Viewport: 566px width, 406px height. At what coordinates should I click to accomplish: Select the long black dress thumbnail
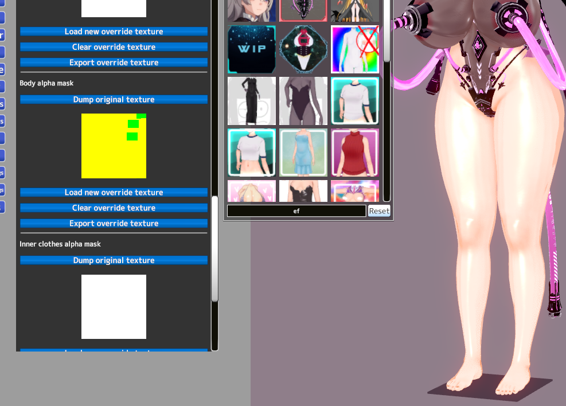tap(252, 101)
